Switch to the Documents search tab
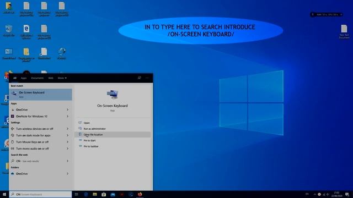The height and width of the screenshot is (198, 353). click(x=38, y=78)
